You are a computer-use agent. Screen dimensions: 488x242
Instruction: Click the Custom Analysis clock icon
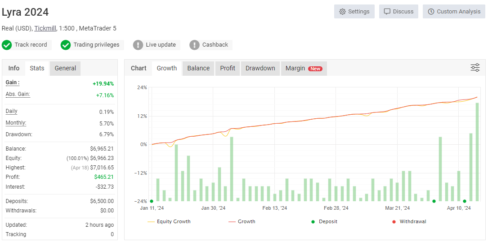431,12
